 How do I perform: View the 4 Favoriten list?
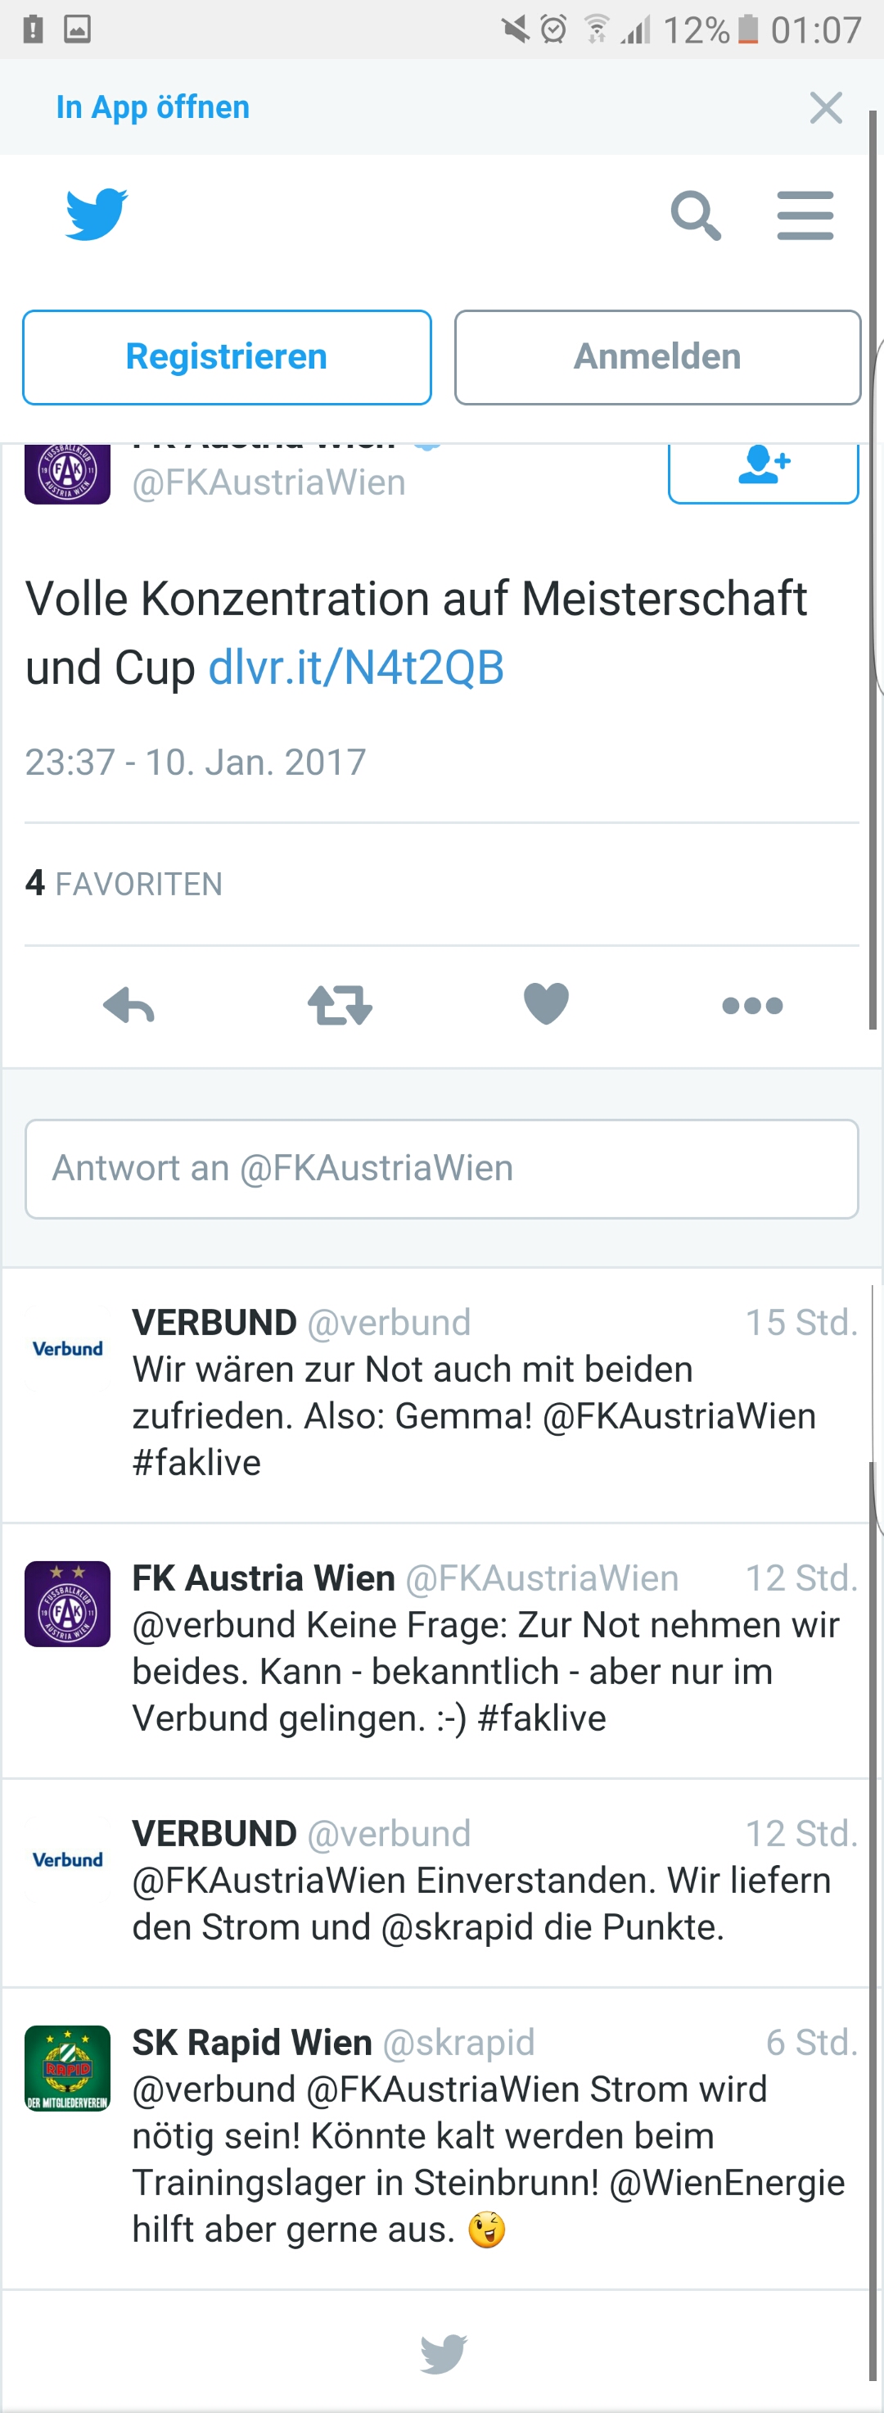[x=124, y=883]
